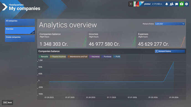Open the Expenses summary card

[x=161, y=39]
